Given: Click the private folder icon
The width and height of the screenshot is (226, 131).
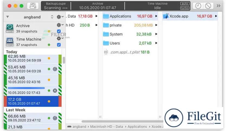Looking at the screenshot, I should coord(106,25).
